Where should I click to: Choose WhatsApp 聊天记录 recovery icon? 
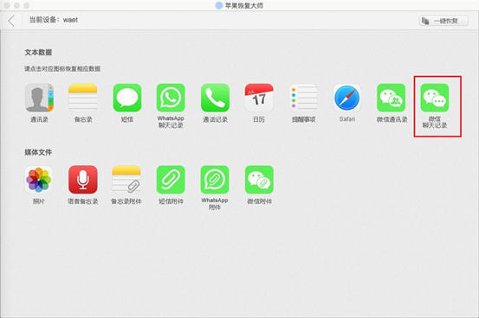tap(171, 98)
